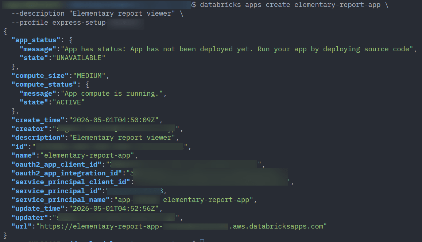This screenshot has width=422, height=242.
Task: Select the state value "ACTIVE"
Action: coord(69,102)
